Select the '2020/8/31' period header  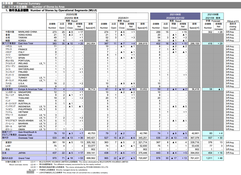123,18
